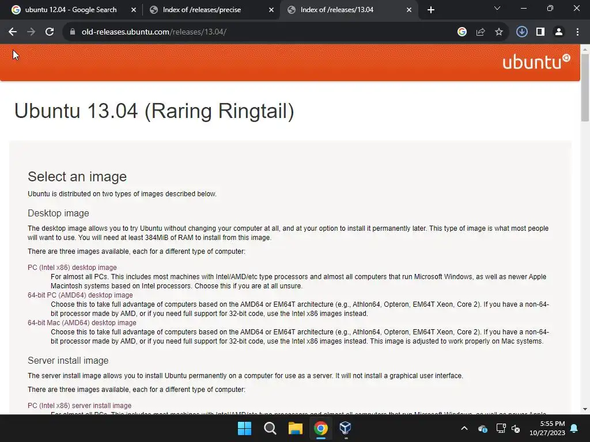Click the 'Desktop image' heading
This screenshot has height=442, width=590.
(58, 214)
